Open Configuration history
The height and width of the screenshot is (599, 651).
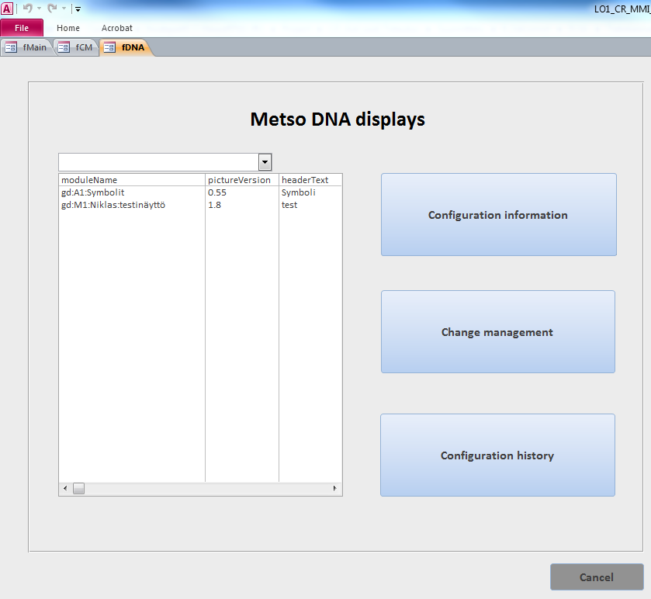(x=497, y=455)
